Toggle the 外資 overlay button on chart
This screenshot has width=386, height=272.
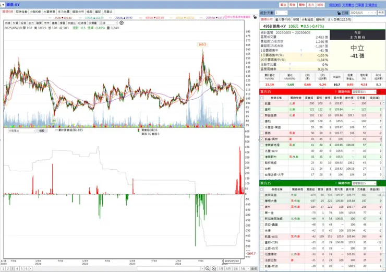(x=16, y=23)
